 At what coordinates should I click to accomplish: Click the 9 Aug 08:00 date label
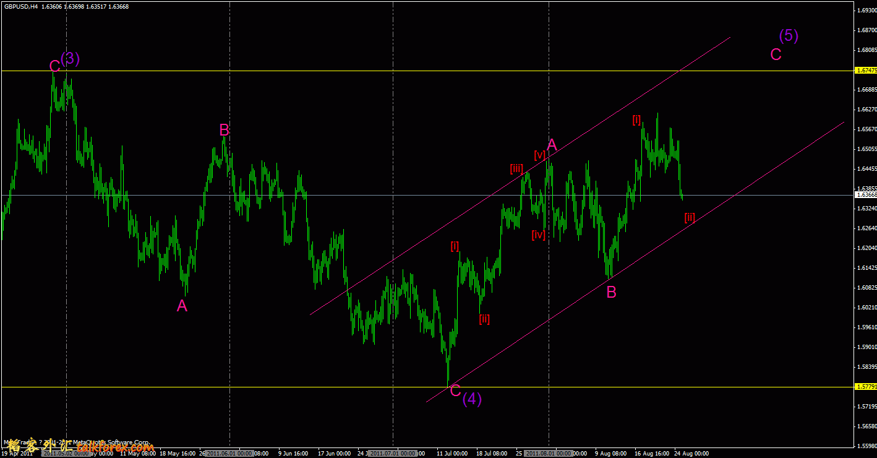[x=611, y=453]
